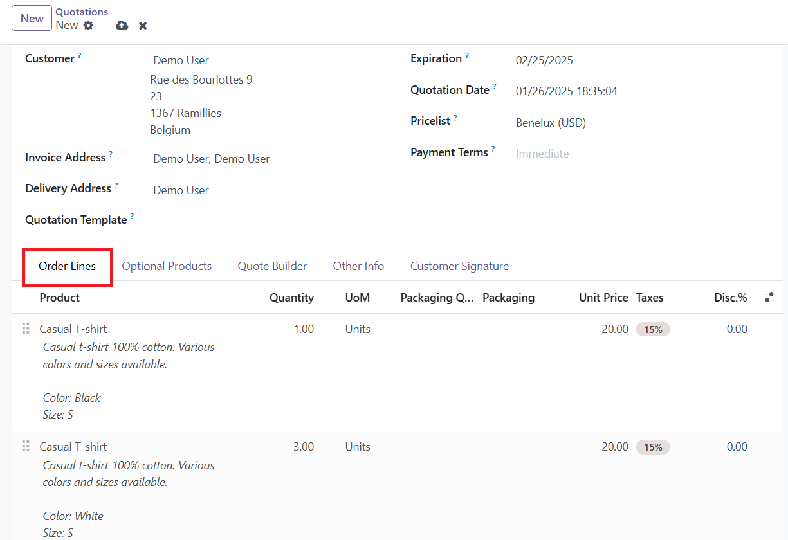
Task: Show the Pricelist help question mark
Action: click(x=455, y=118)
